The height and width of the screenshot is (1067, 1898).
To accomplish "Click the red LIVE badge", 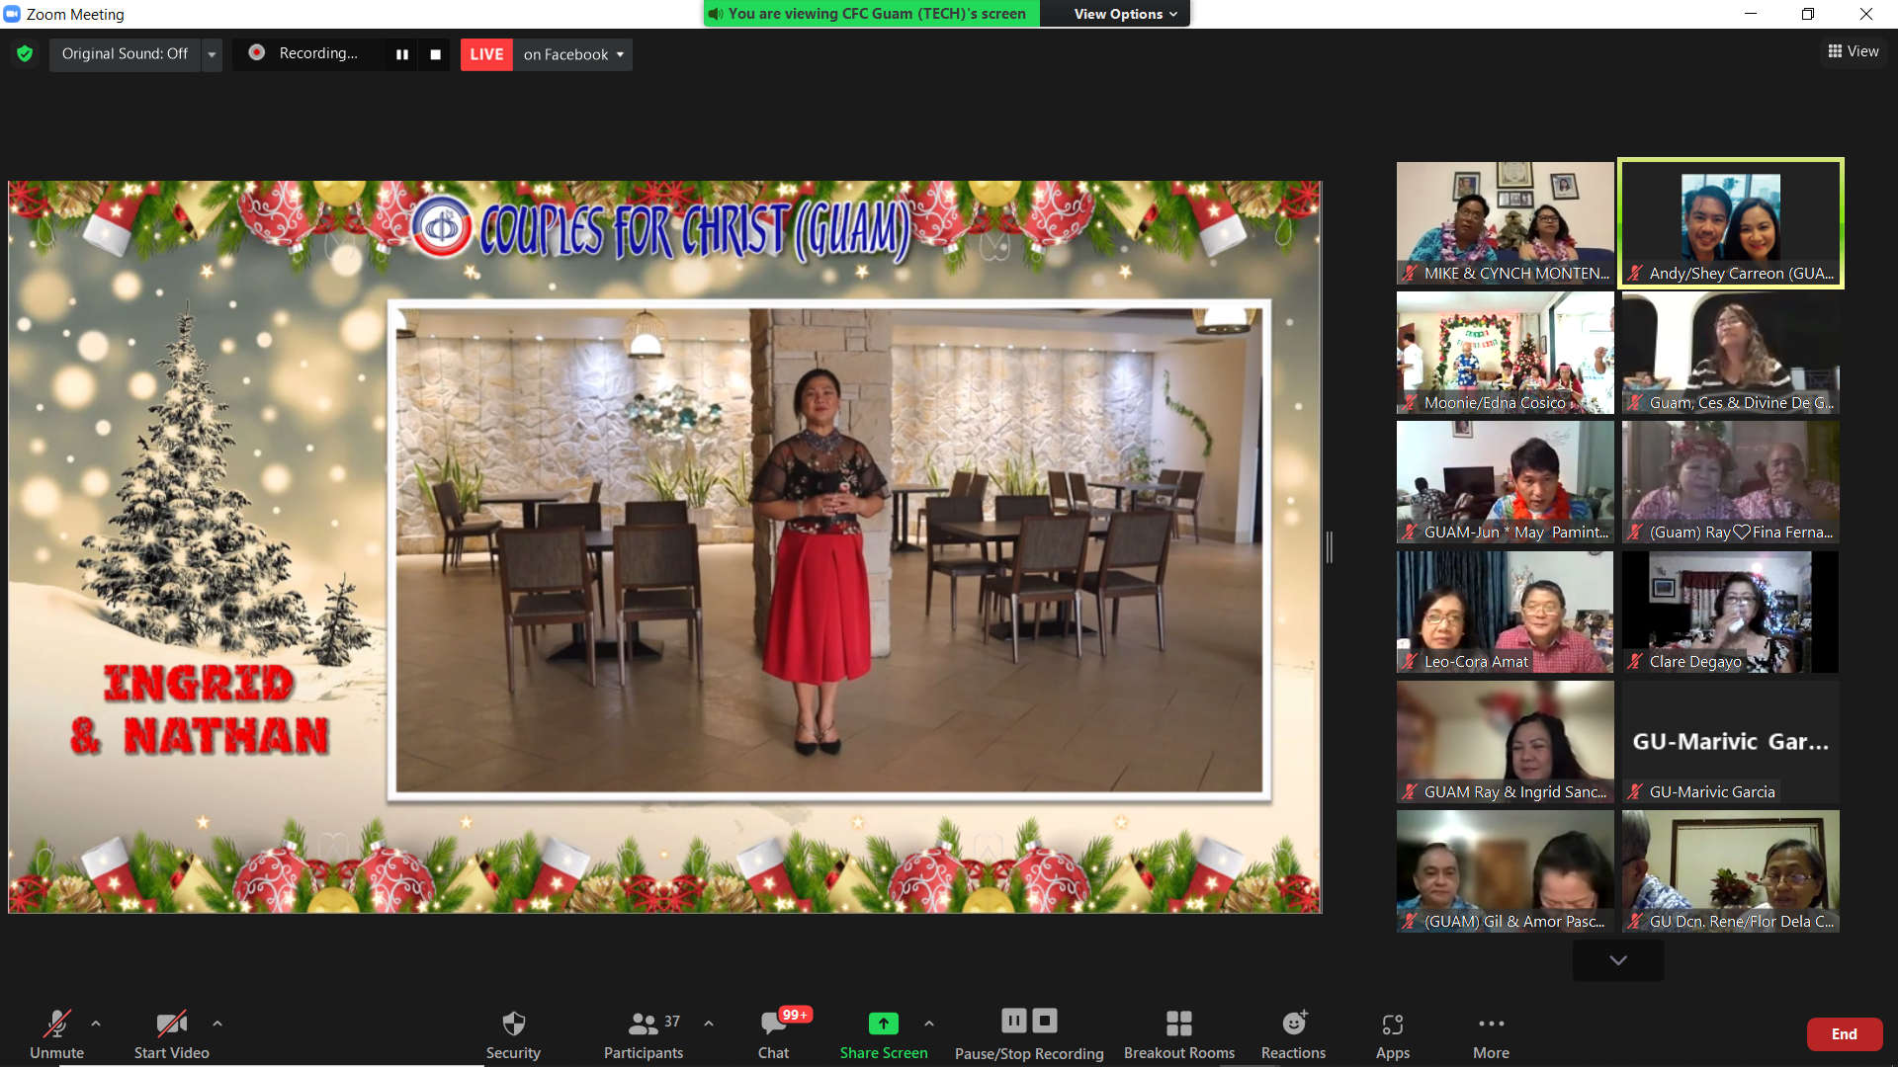I will coord(486,54).
